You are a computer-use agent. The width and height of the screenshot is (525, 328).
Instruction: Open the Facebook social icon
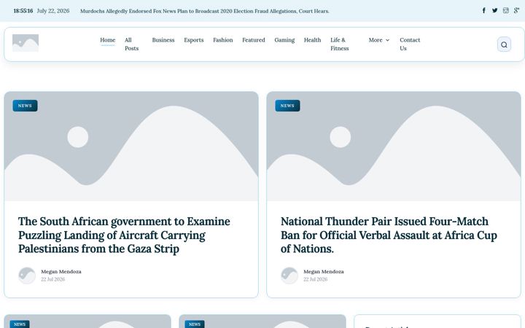[x=484, y=11]
